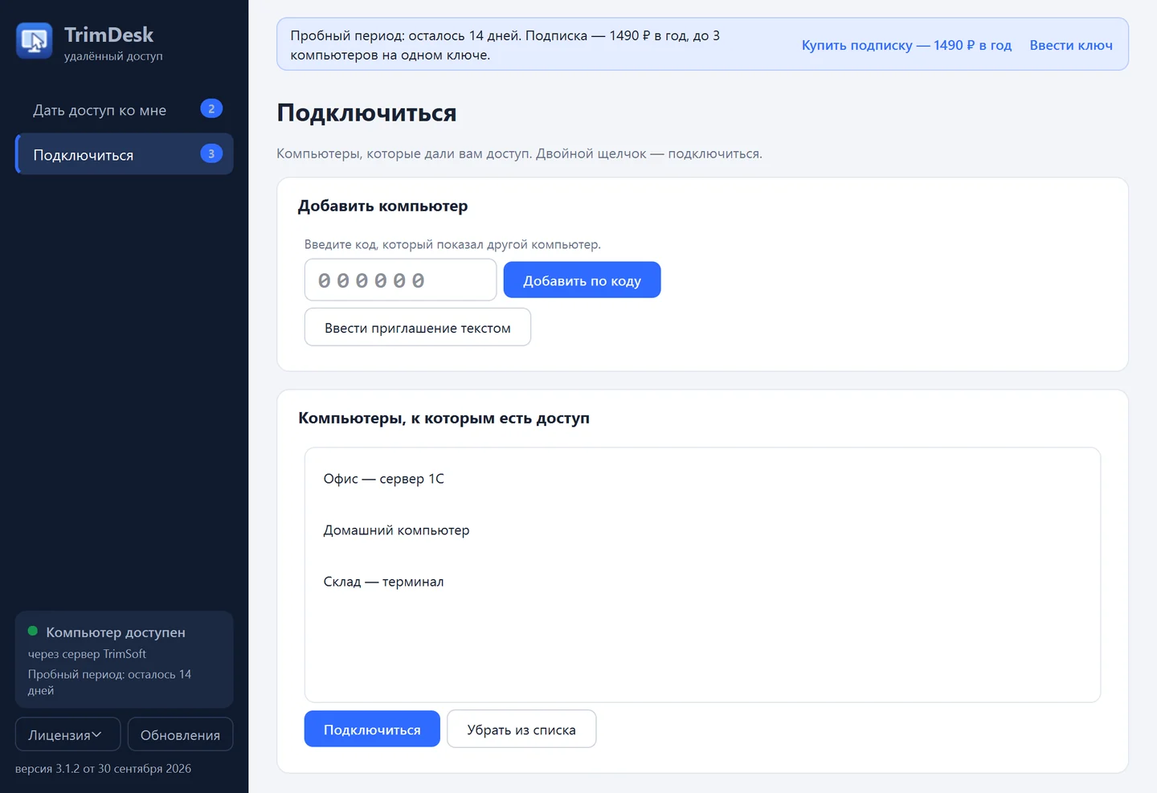Click the trial period banner text
Screen dimensions: 1157x793
coord(505,45)
